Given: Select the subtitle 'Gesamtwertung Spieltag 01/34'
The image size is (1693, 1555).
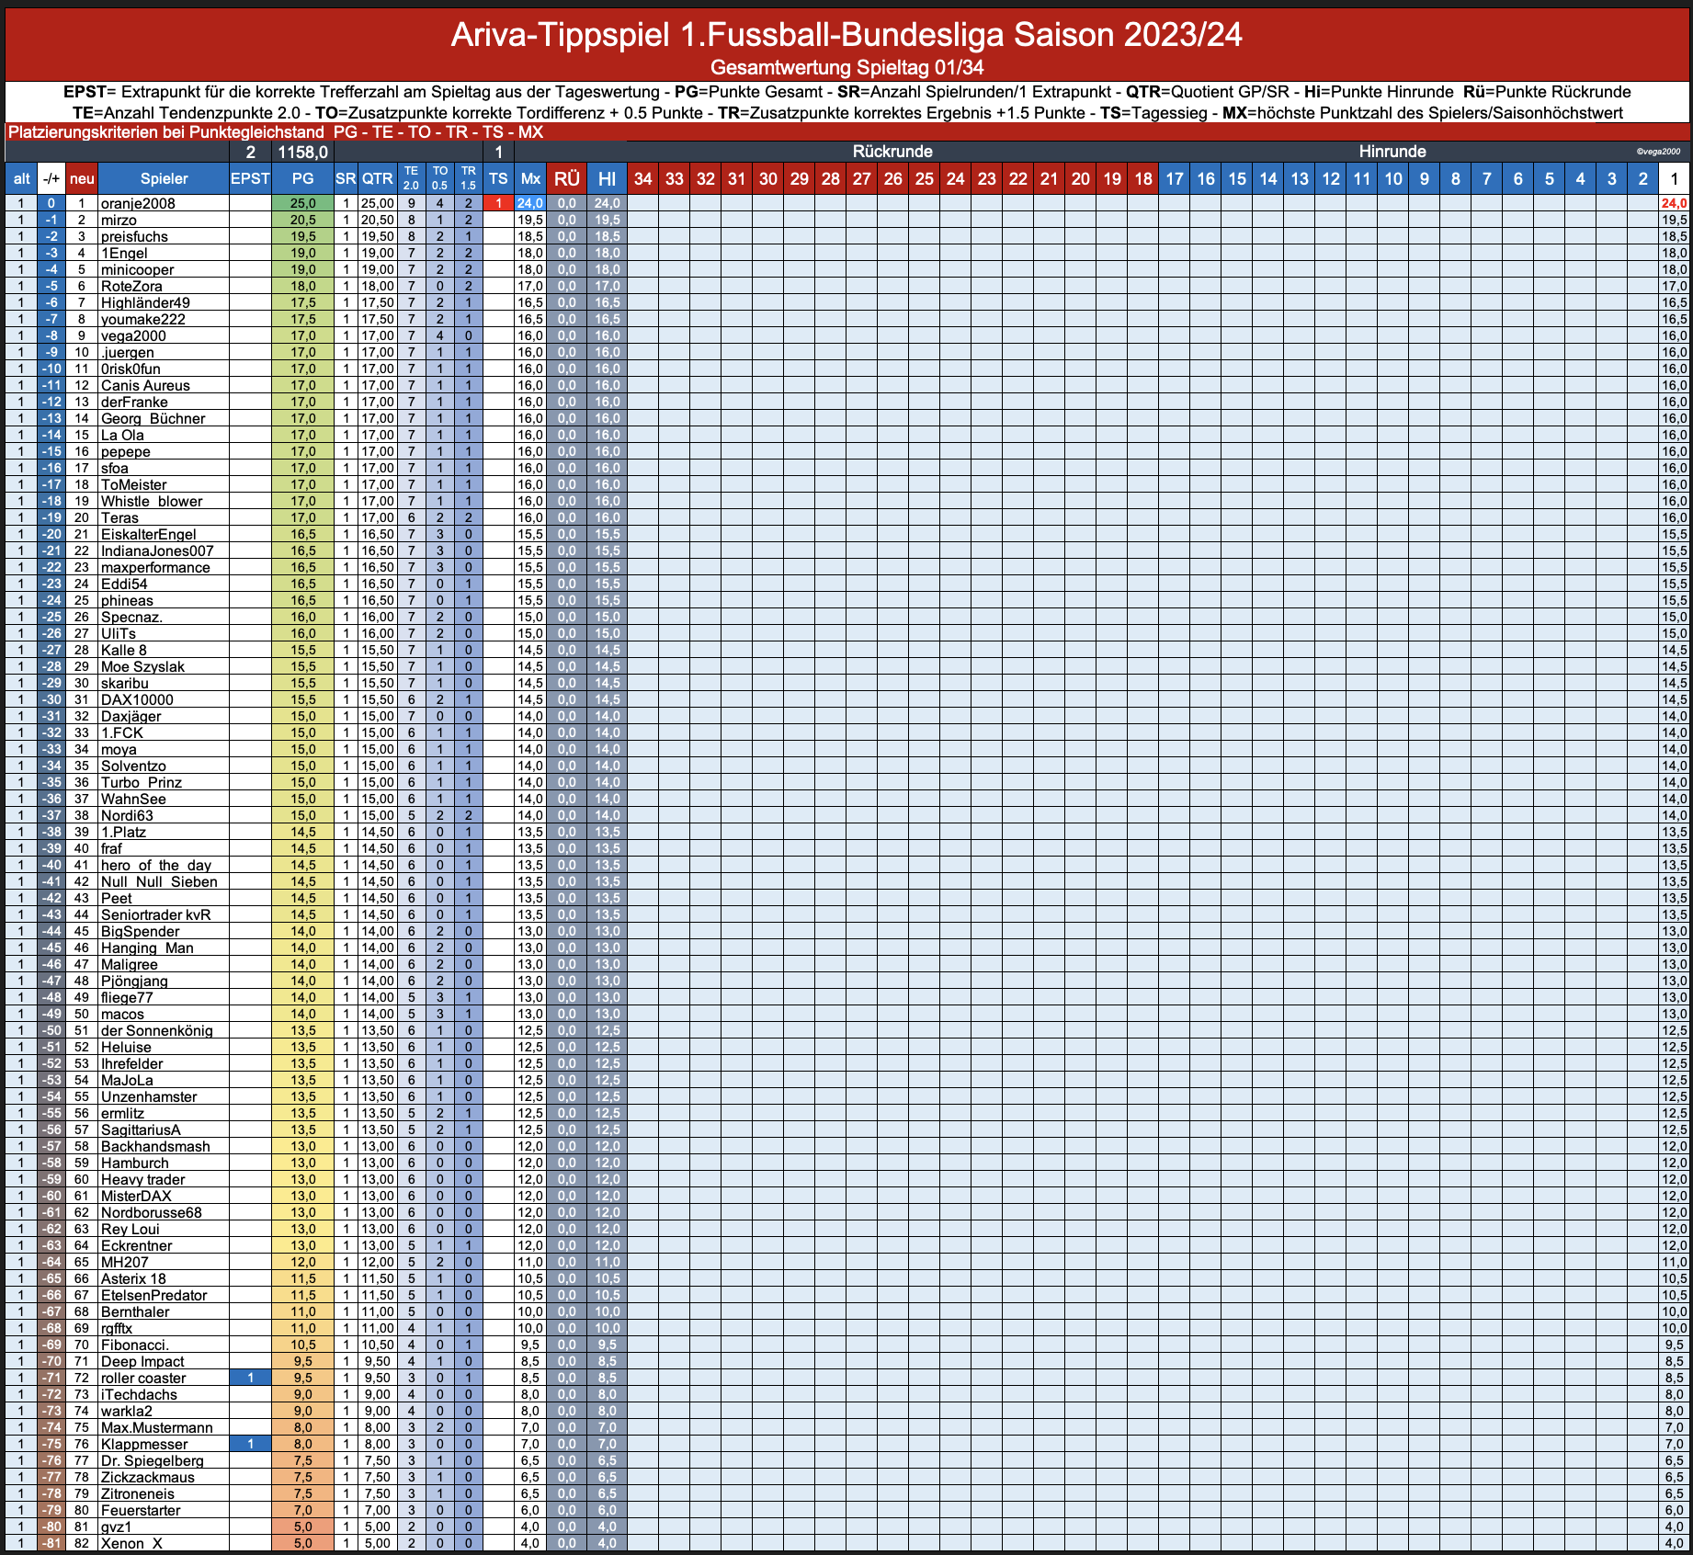Looking at the screenshot, I should (846, 67).
